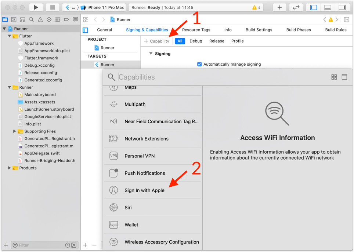Viewport: 354px width, 252px height.
Task: Click the add target plus button
Action: click(85, 245)
